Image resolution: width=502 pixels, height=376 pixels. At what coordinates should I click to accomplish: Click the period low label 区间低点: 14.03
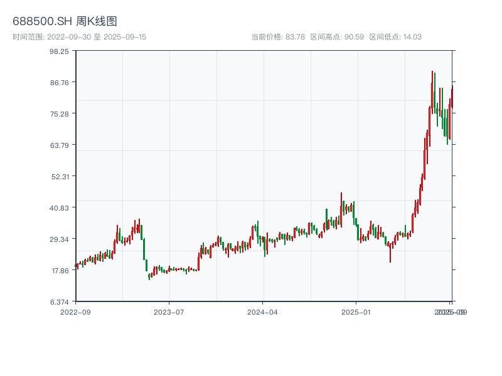tap(395, 37)
